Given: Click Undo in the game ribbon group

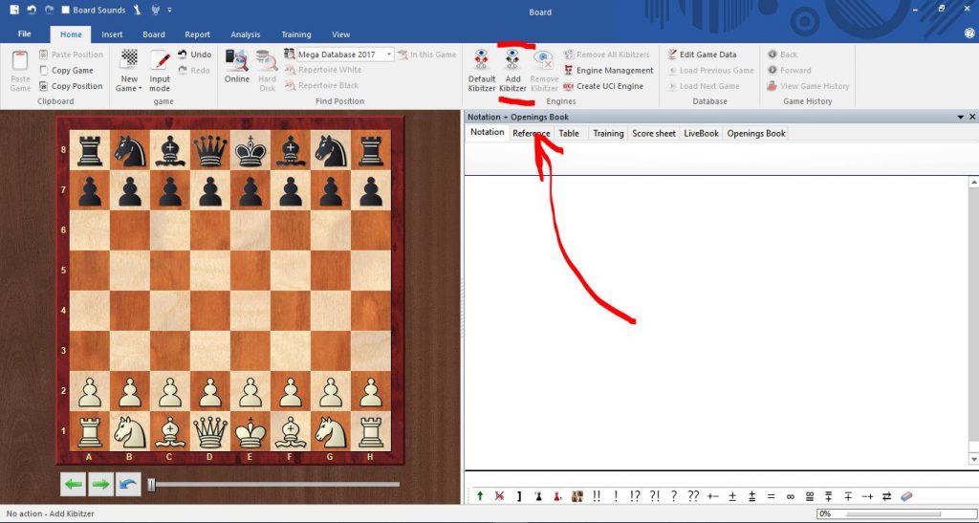Looking at the screenshot, I should tap(194, 54).
